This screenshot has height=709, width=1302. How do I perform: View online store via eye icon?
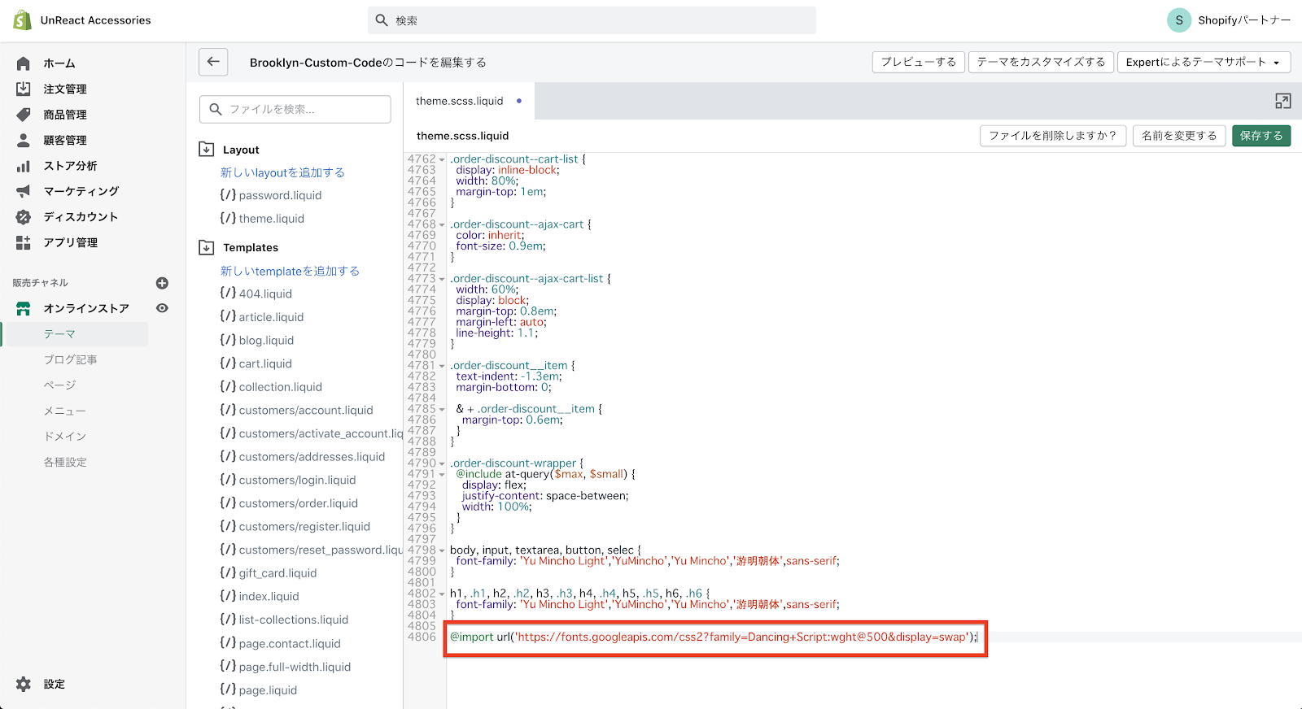[x=162, y=308]
